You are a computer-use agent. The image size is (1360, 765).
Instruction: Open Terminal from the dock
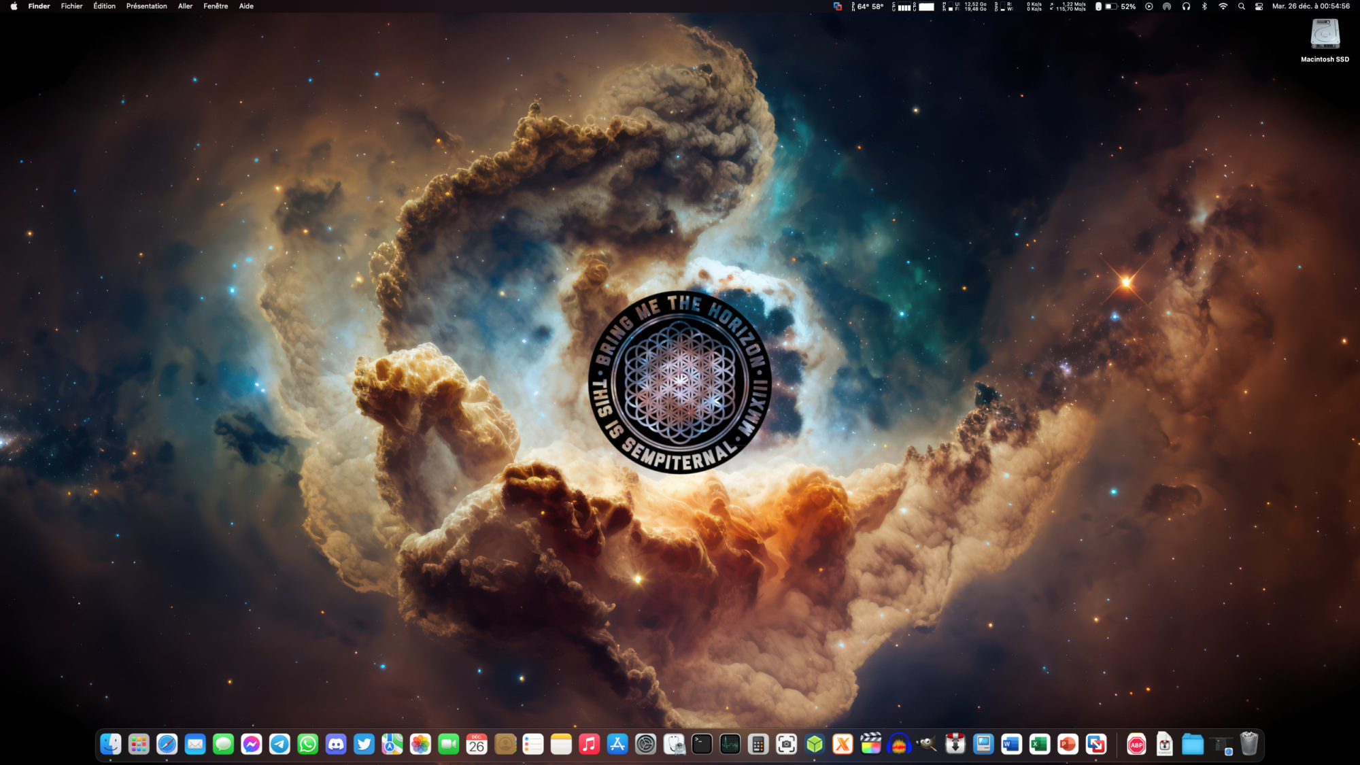(702, 745)
